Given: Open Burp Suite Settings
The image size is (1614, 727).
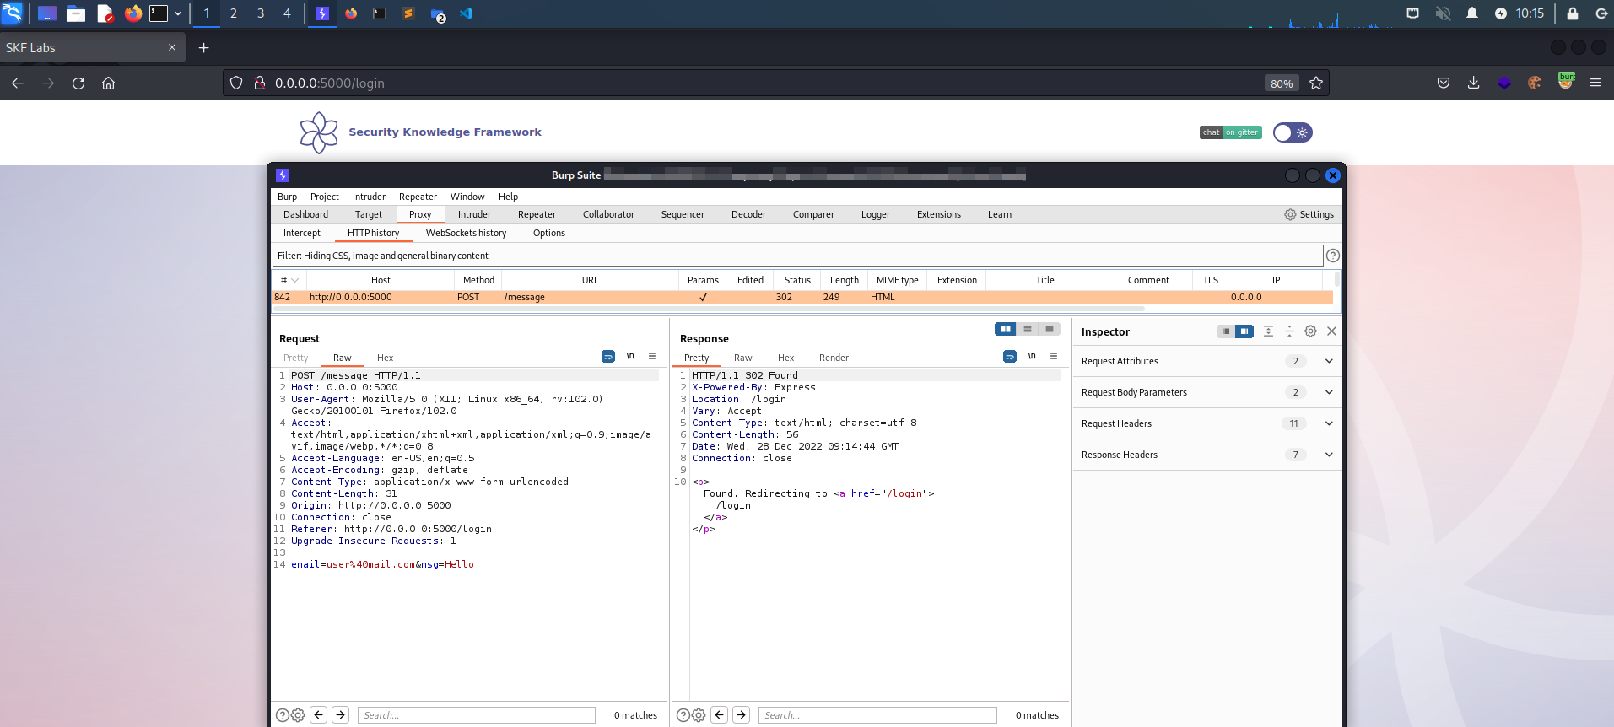Looking at the screenshot, I should pyautogui.click(x=1309, y=214).
